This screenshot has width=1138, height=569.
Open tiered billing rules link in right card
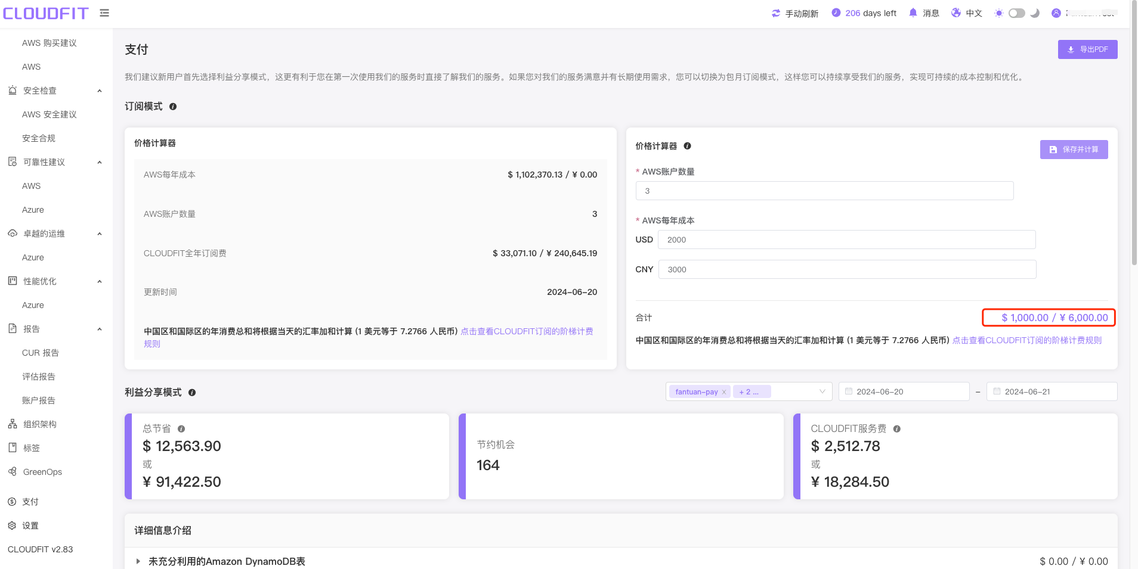pyautogui.click(x=1027, y=340)
